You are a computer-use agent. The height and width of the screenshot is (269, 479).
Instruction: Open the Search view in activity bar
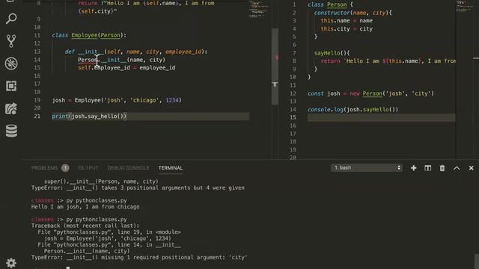11,19
